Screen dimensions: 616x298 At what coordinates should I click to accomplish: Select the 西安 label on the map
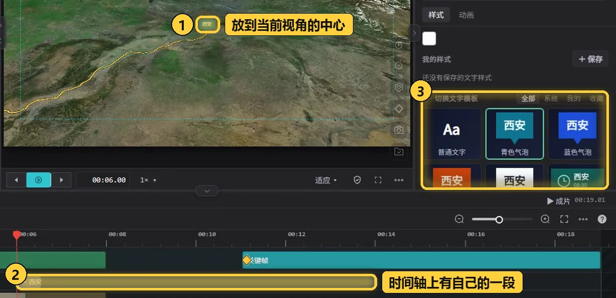[x=208, y=24]
